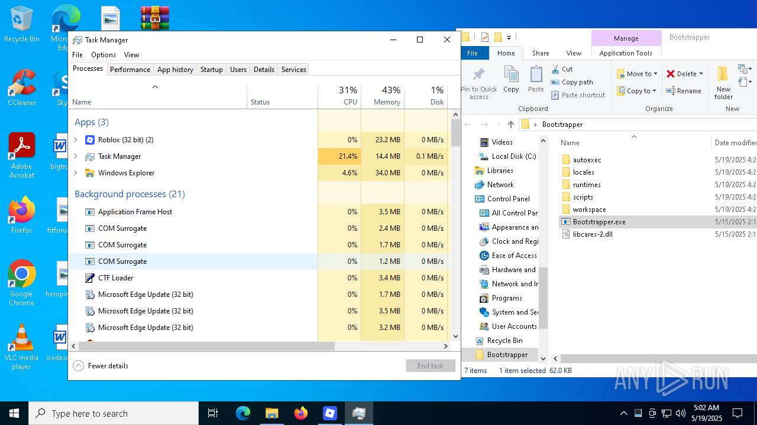Screen dimensions: 757x425
Task: Click the Windows Start button
Action: [x=14, y=413]
